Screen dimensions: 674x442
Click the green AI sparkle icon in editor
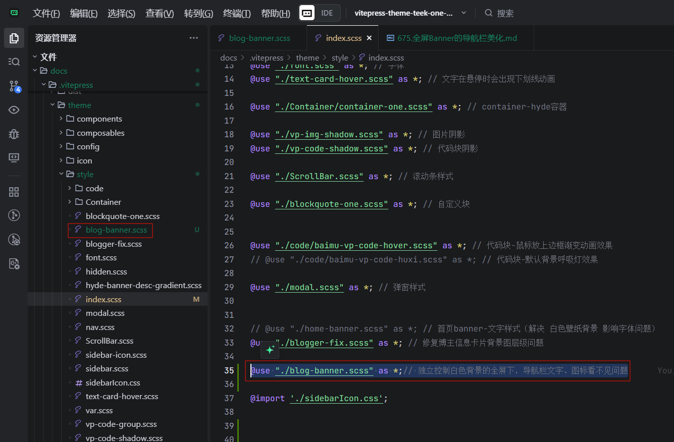[270, 350]
